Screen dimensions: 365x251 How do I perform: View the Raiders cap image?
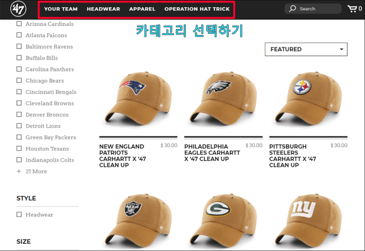(138, 220)
